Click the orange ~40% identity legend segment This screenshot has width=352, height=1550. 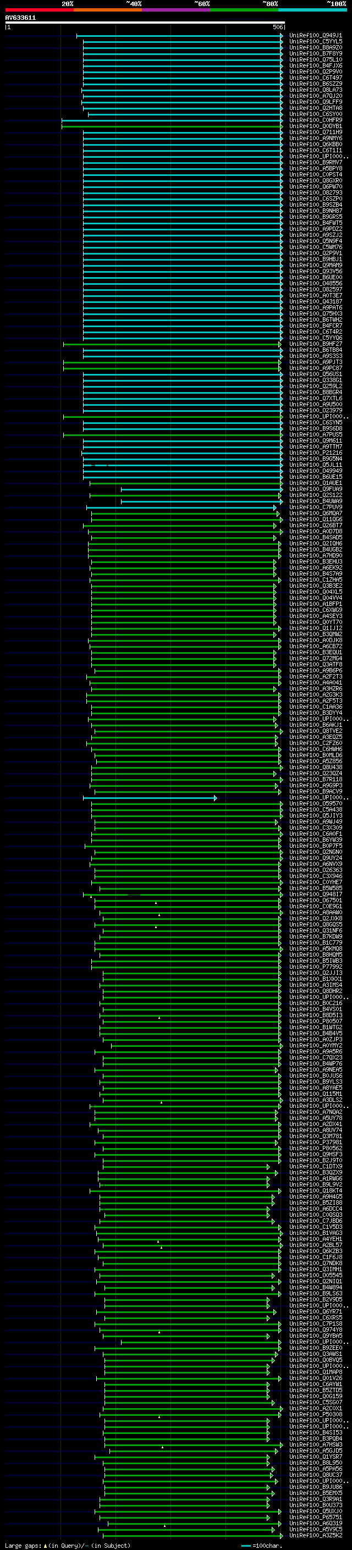[x=108, y=10]
